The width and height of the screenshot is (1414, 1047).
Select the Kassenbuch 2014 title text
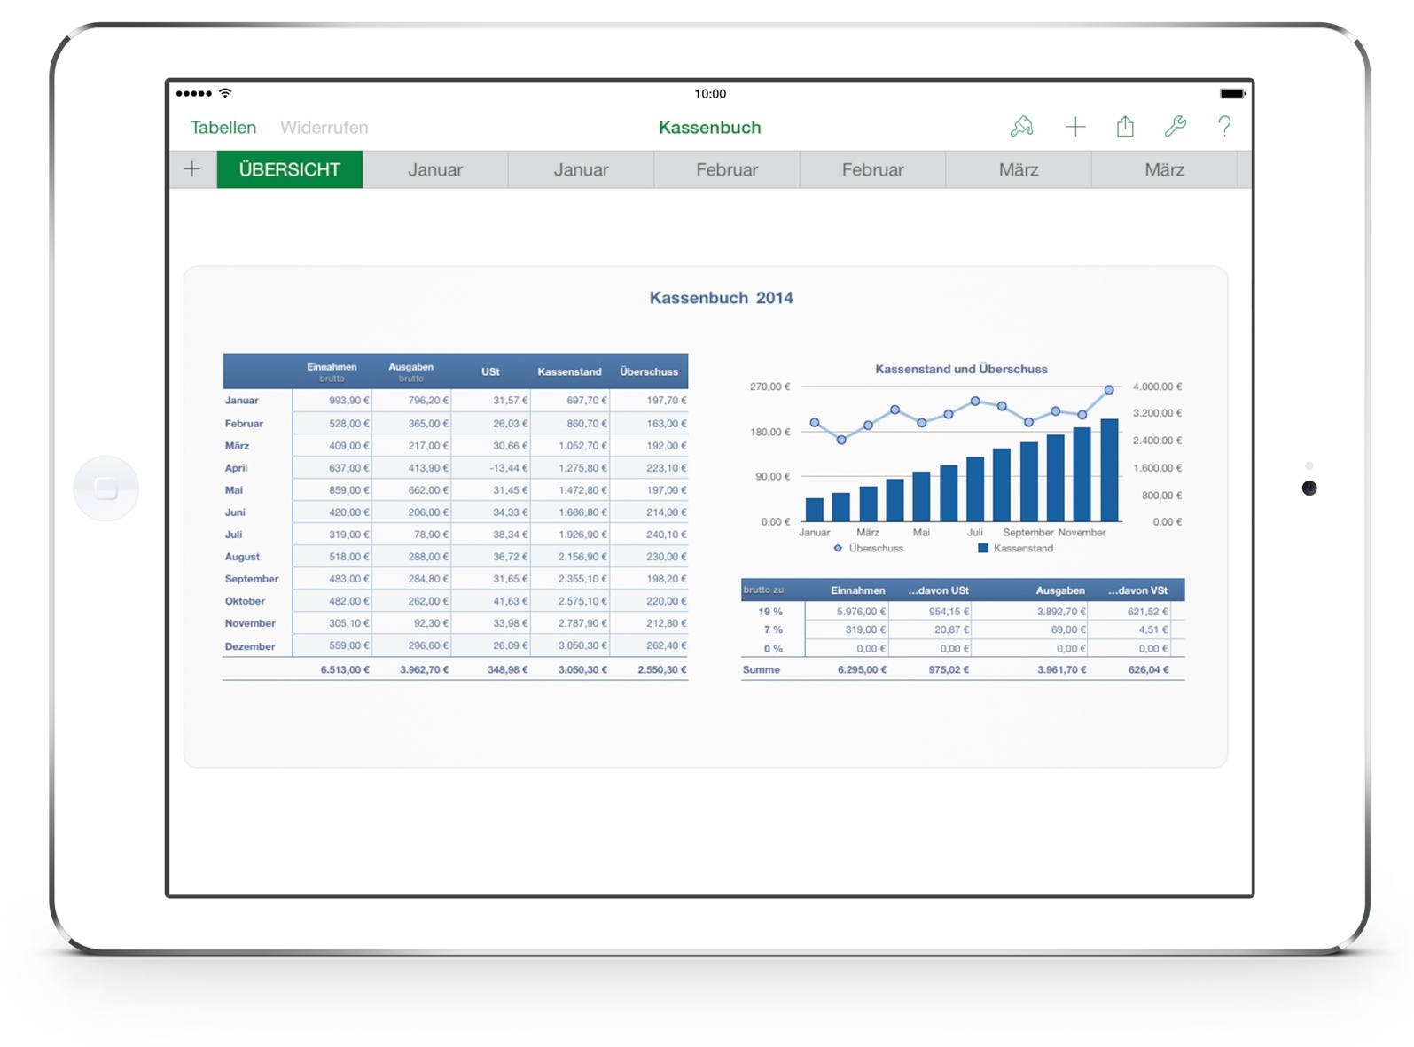721,298
